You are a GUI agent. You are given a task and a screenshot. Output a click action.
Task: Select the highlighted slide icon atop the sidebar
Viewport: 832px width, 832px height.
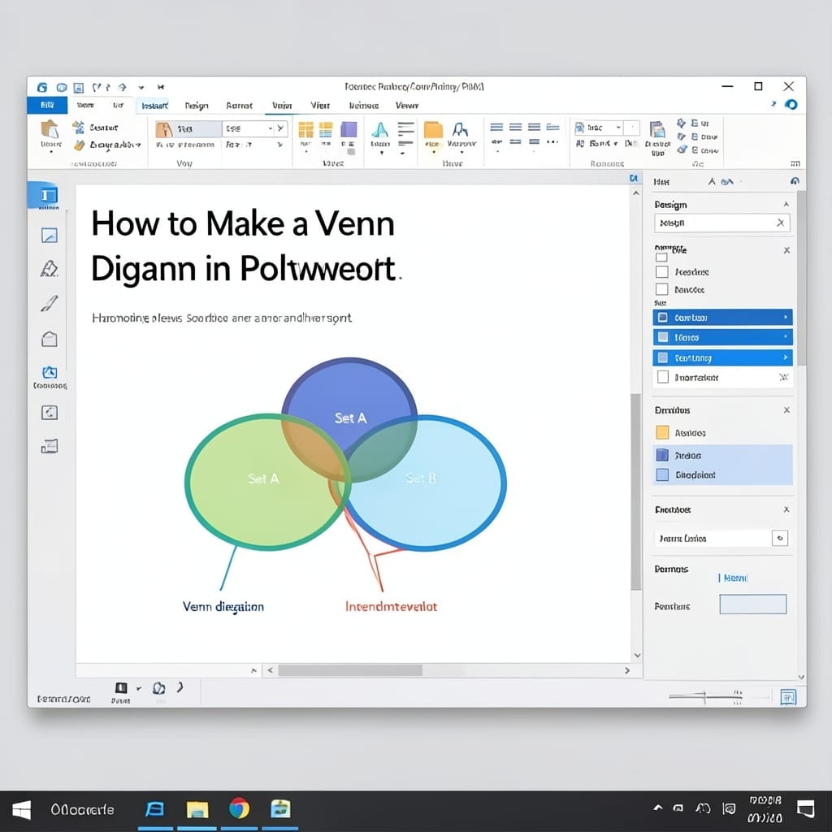coord(48,195)
